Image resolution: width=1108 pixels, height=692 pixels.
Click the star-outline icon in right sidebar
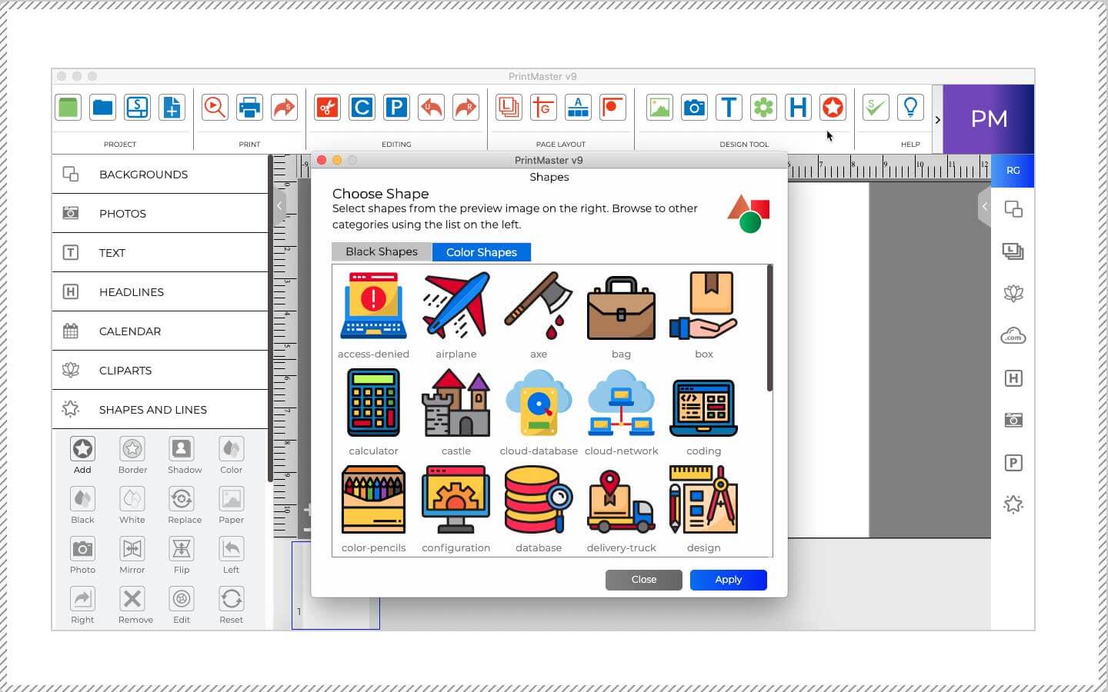1013,504
